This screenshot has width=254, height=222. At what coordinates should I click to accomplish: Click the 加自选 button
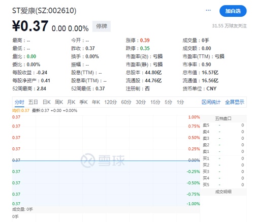233,11
